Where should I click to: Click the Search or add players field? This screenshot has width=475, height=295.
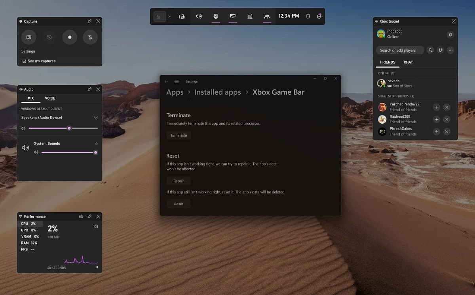coord(400,50)
